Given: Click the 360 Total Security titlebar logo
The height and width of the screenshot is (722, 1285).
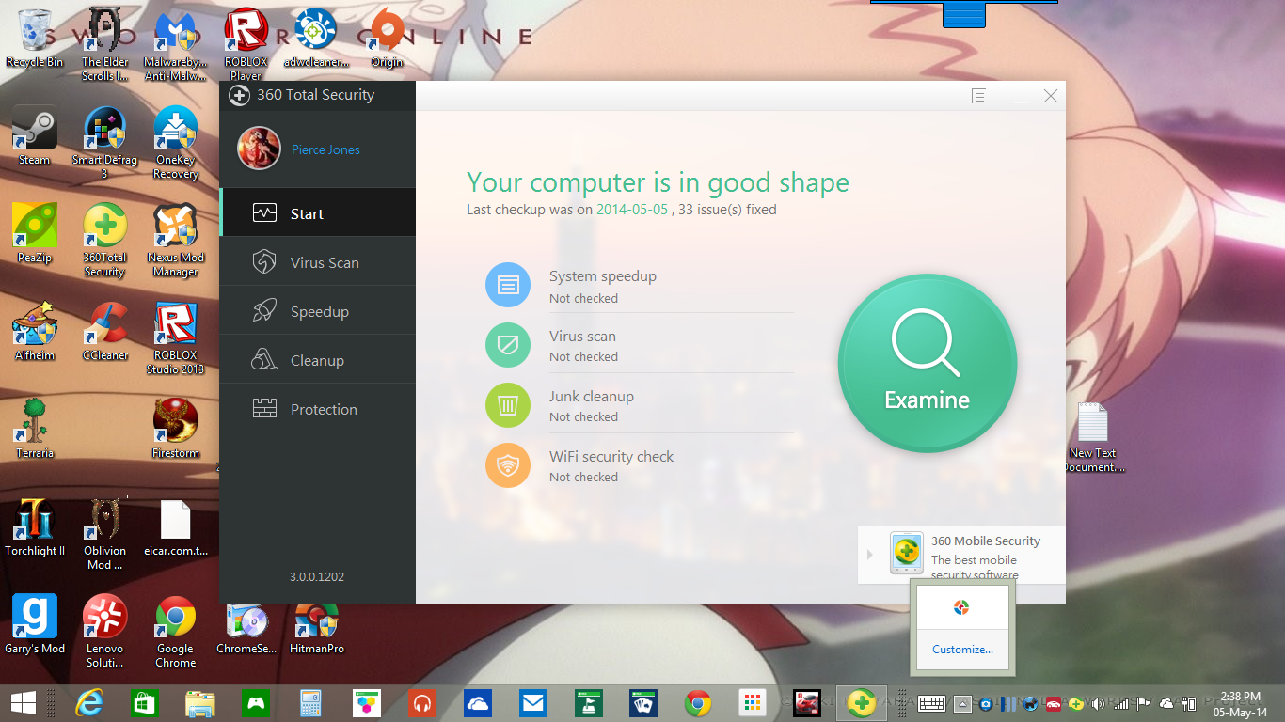Looking at the screenshot, I should [239, 95].
